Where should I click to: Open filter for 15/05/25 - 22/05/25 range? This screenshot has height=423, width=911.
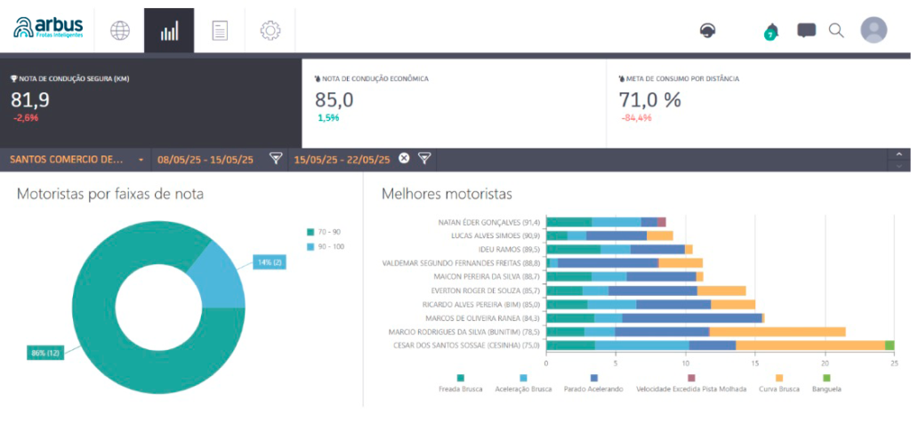click(425, 159)
